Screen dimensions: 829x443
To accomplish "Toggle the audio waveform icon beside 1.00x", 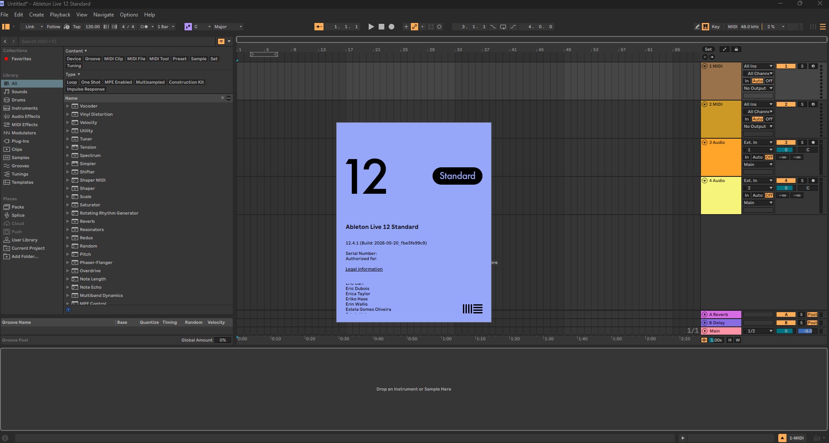I will point(704,340).
